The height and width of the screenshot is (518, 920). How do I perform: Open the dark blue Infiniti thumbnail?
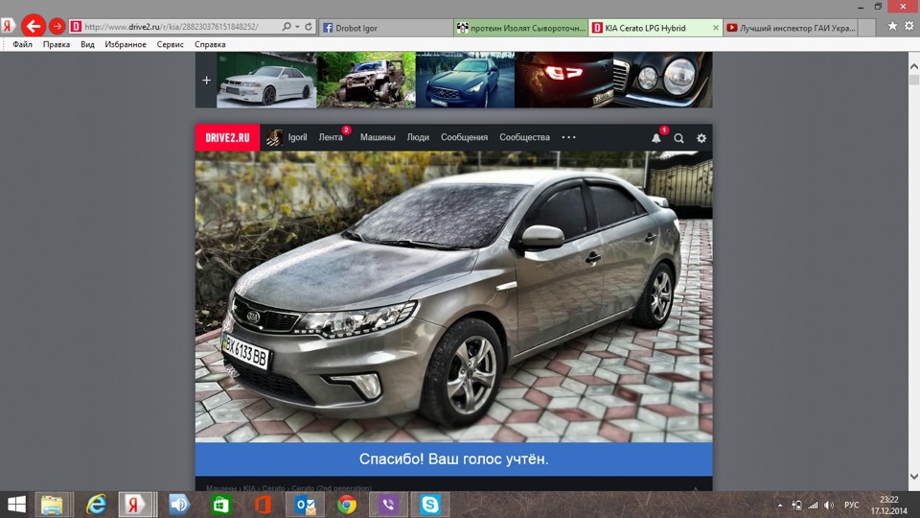point(466,80)
